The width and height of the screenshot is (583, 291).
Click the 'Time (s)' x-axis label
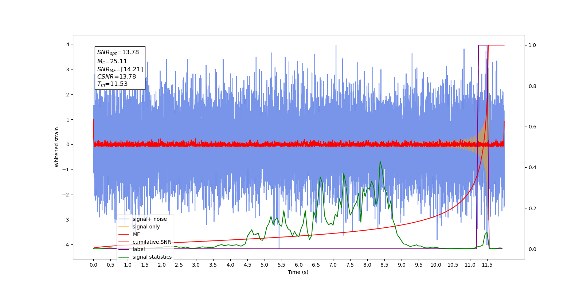click(298, 272)
